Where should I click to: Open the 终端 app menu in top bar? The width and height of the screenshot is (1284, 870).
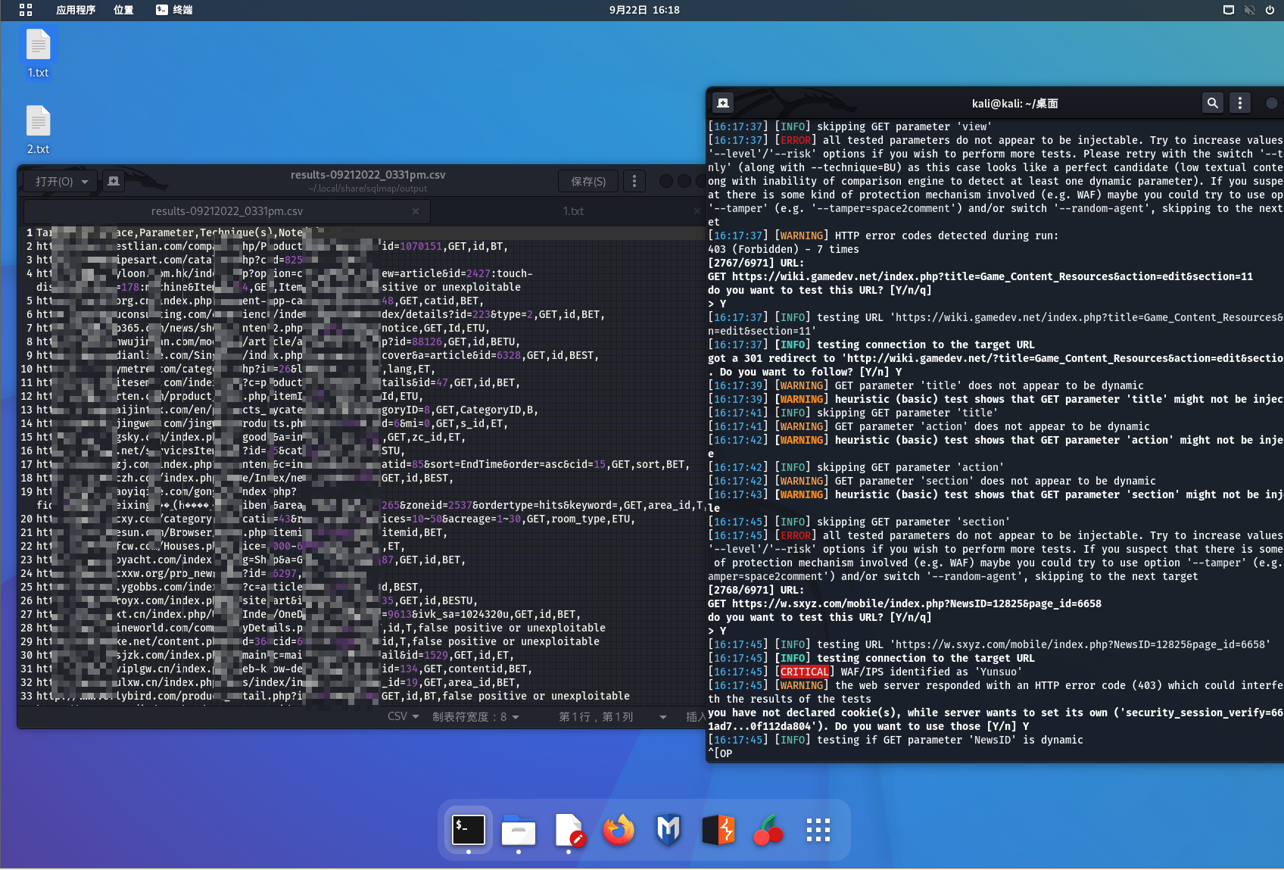click(174, 10)
